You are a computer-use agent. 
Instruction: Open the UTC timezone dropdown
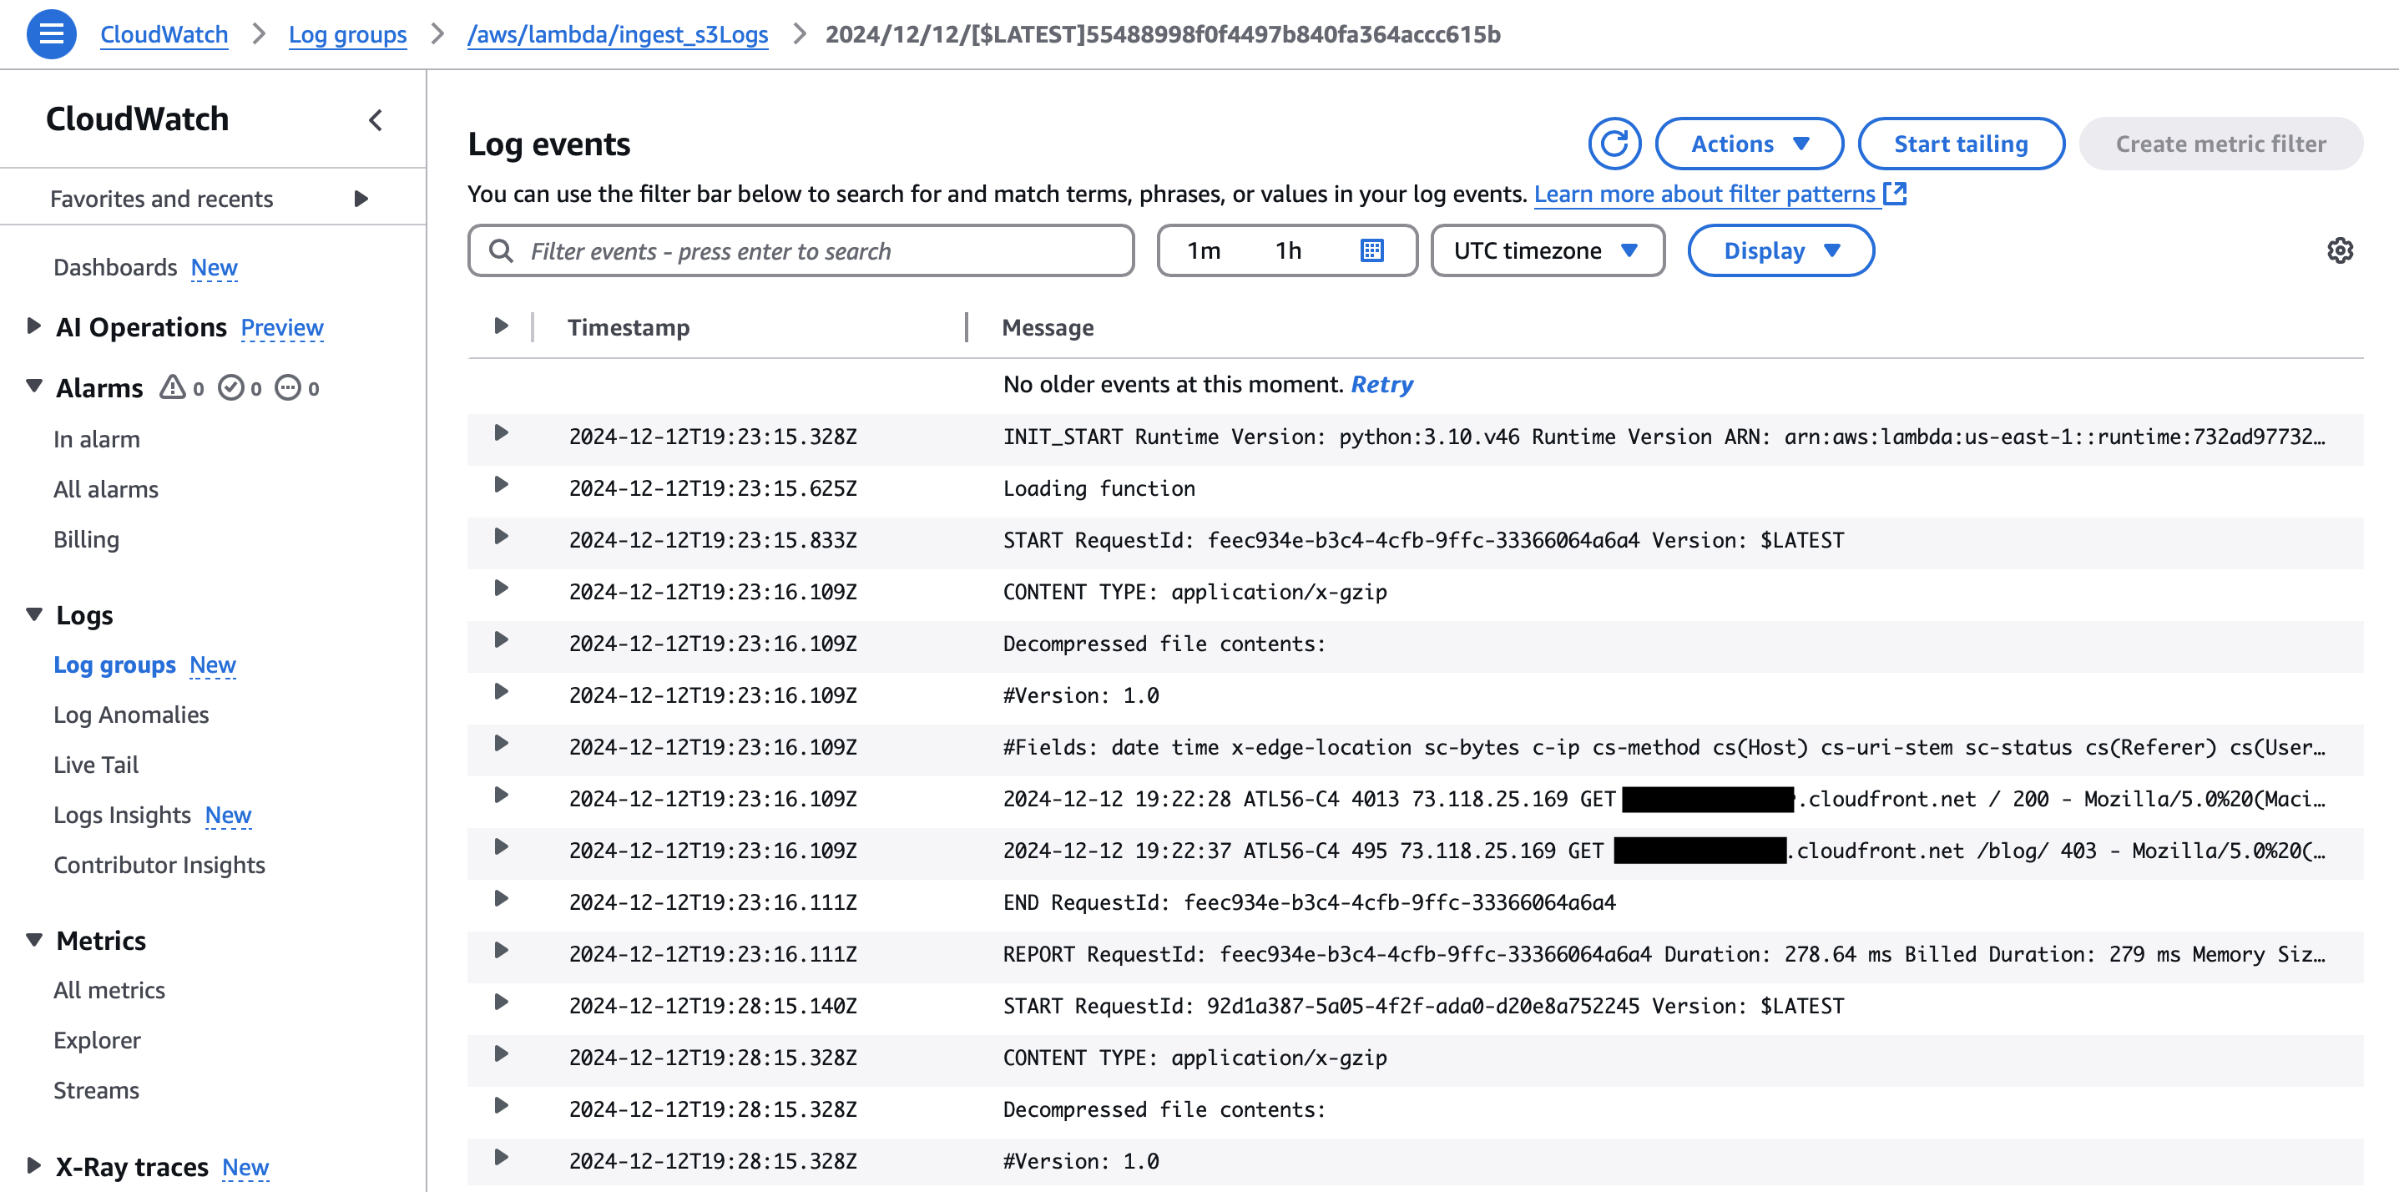[1547, 250]
